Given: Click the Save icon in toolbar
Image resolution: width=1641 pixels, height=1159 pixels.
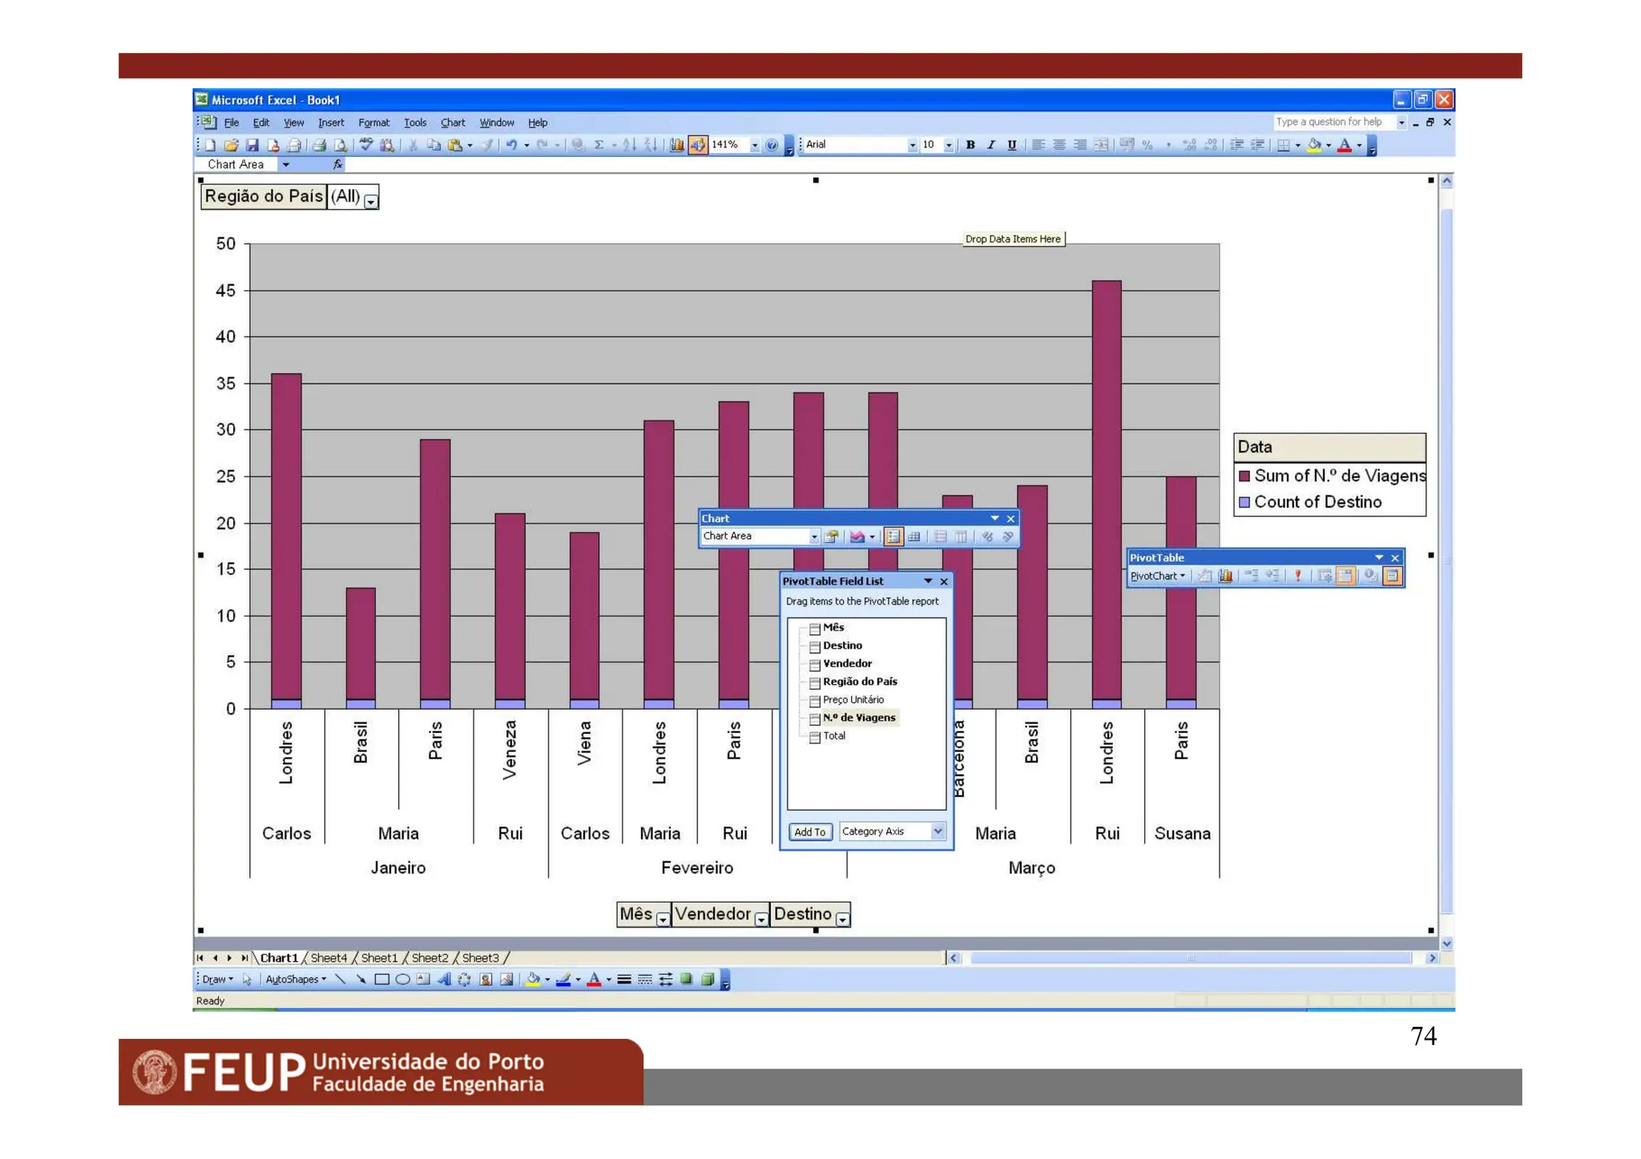Looking at the screenshot, I should (x=252, y=145).
